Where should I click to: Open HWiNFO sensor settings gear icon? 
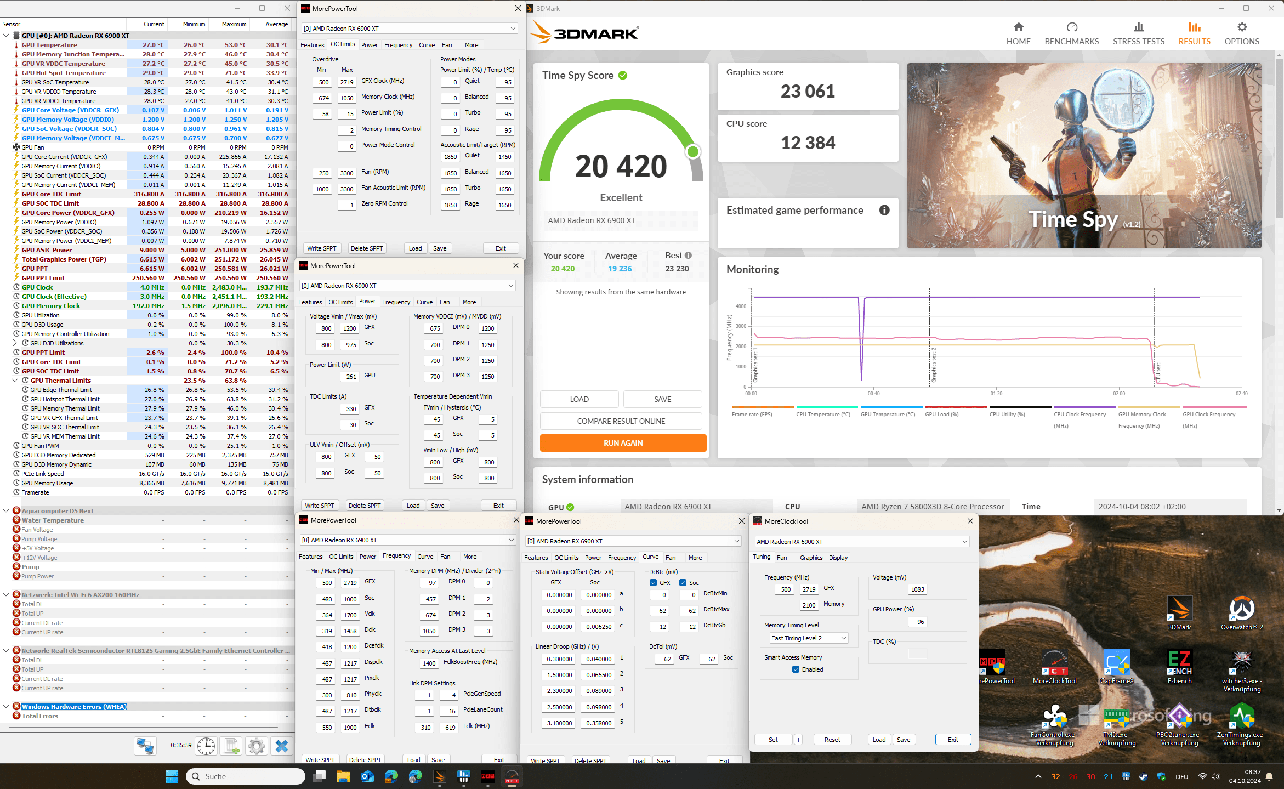tap(257, 746)
